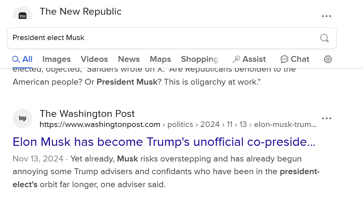Open the Chat speech bubble option
363x209 pixels.
[295, 59]
